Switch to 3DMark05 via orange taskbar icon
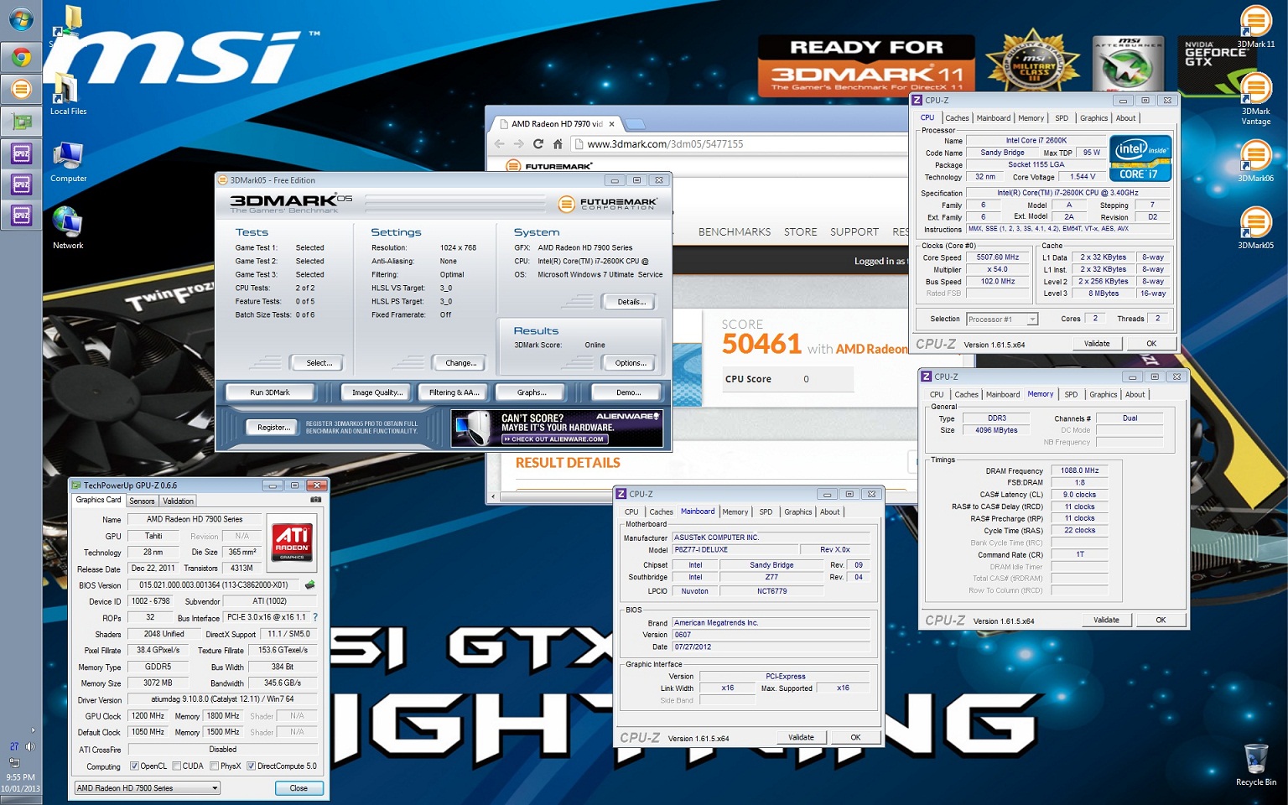This screenshot has width=1288, height=805. click(x=21, y=89)
